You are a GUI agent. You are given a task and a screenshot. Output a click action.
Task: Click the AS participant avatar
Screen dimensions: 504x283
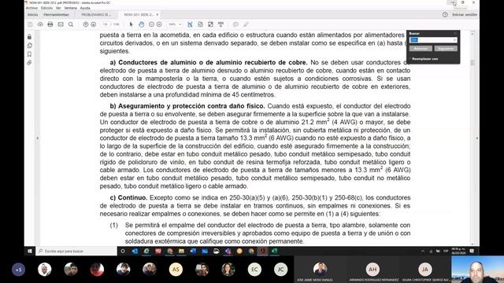(176, 270)
